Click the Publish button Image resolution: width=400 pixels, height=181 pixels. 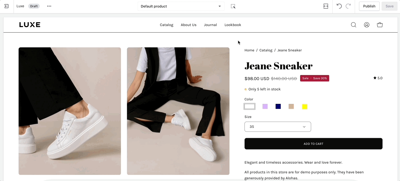(x=369, y=6)
